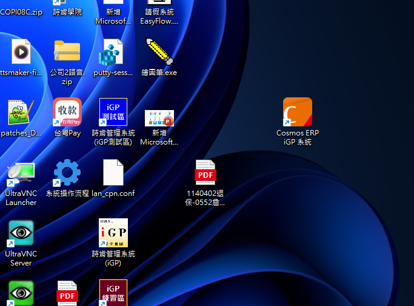Select the 新增 Microsoft PowerPoint file icon
Image resolution: width=414 pixels, height=306 pixels.
[159, 117]
